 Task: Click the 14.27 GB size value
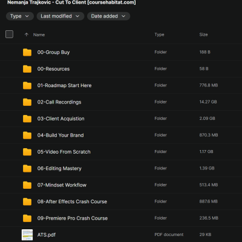tap(208, 102)
